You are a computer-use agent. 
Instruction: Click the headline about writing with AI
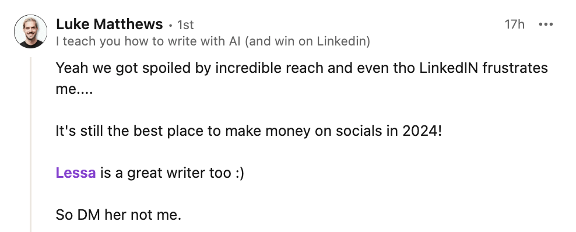[213, 41]
